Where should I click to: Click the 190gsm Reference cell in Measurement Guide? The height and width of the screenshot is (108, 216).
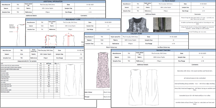point(70,29)
